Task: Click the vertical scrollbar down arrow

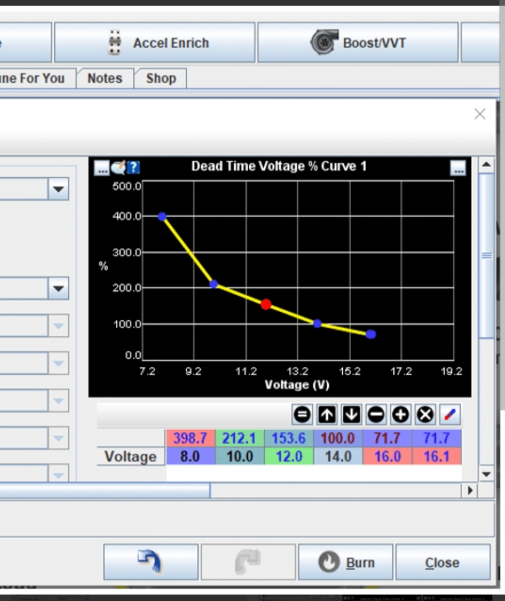Action: click(x=486, y=474)
